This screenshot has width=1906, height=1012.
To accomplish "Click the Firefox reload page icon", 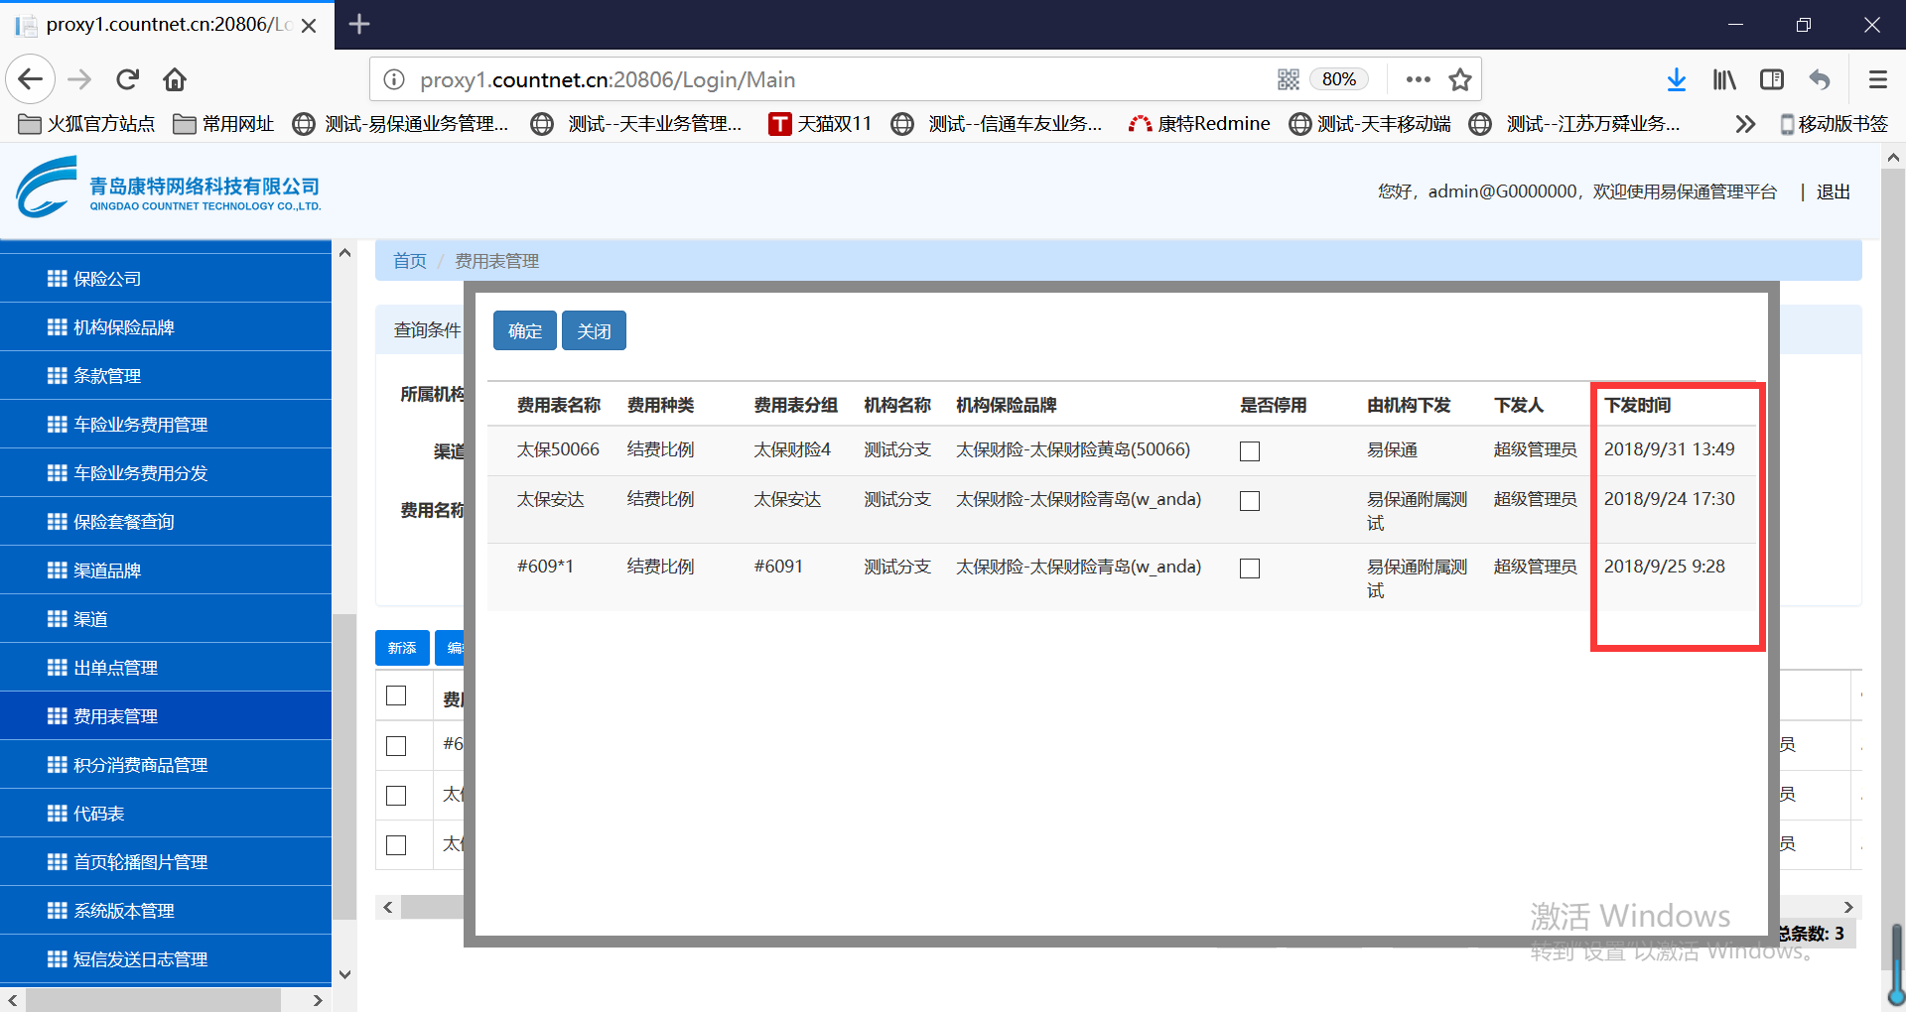I will (127, 79).
